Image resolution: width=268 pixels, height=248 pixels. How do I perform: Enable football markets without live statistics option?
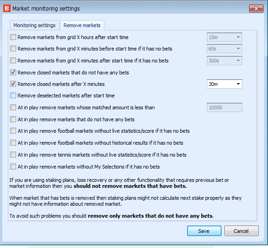click(x=13, y=131)
